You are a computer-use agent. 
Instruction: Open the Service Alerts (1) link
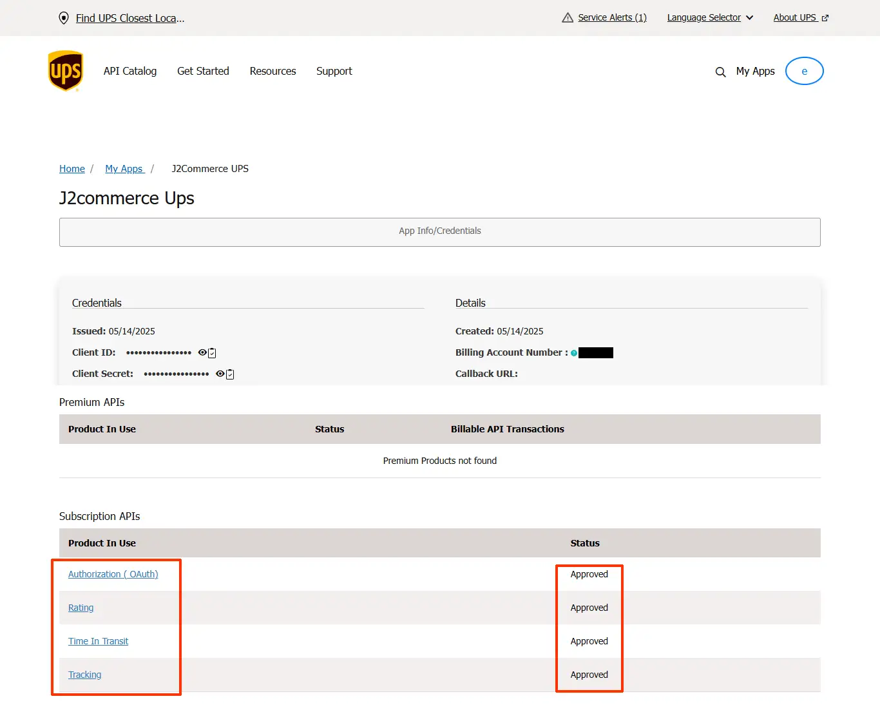tap(612, 17)
